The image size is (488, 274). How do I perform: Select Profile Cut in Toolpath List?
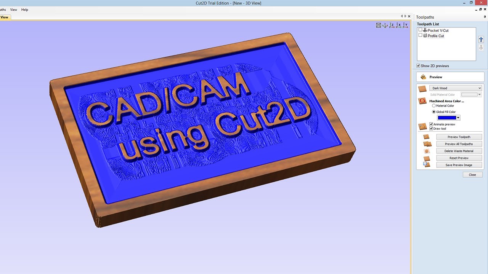(436, 36)
